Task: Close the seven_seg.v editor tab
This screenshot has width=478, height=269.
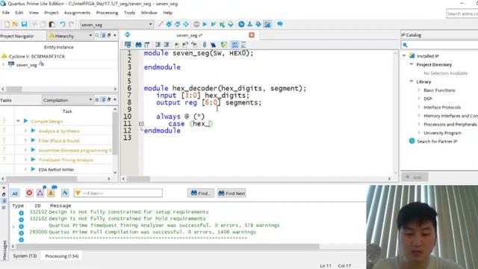Action: (x=252, y=35)
